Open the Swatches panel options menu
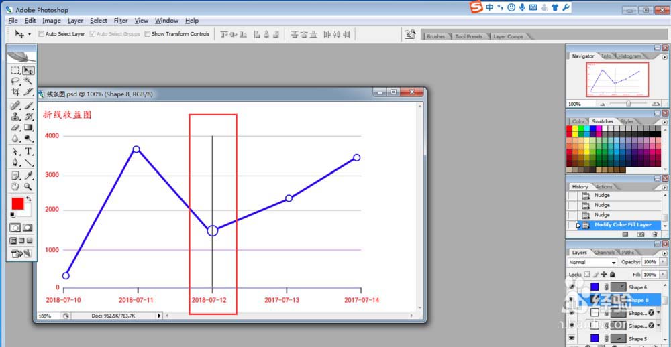 click(x=664, y=121)
